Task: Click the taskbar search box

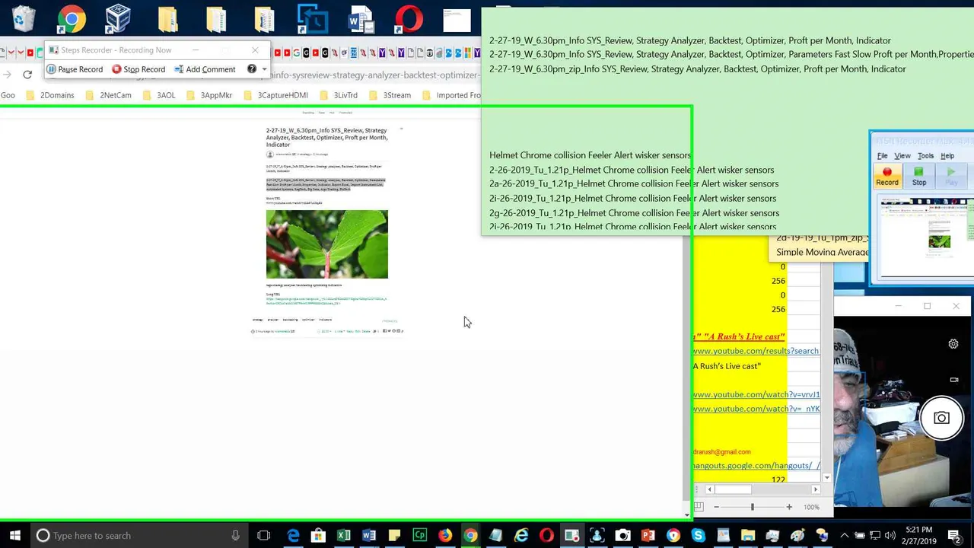Action: pos(141,535)
